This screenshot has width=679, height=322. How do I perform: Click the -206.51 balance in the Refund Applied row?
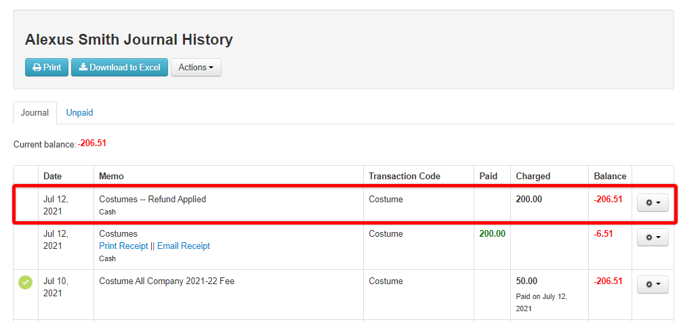[x=608, y=200]
